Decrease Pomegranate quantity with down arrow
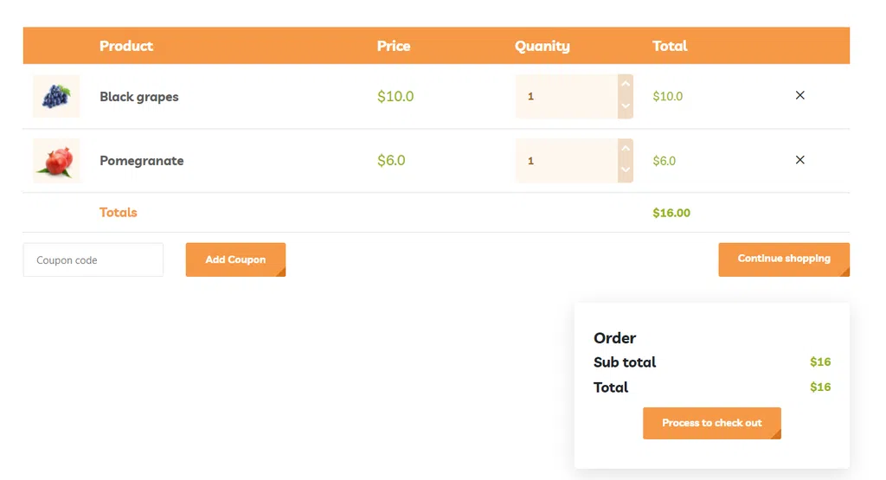The height and width of the screenshot is (480, 886). pos(625,171)
